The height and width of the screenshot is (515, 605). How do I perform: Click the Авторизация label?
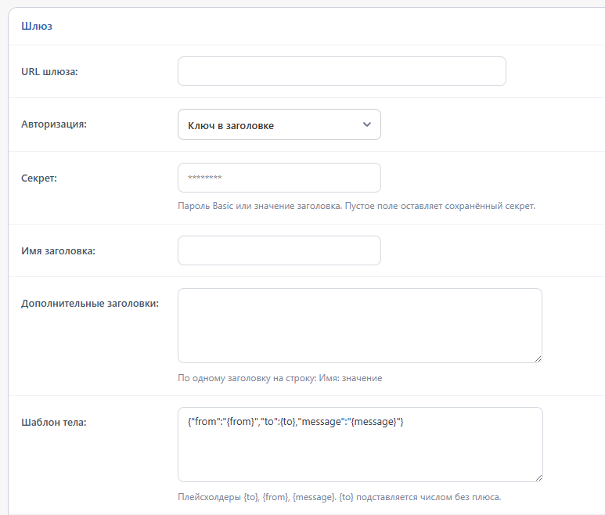(54, 124)
